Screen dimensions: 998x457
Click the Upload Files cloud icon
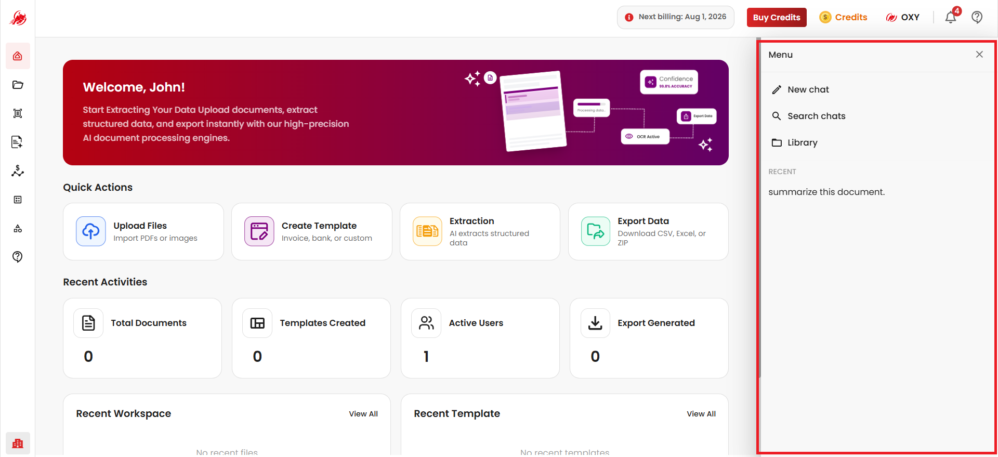tap(91, 231)
